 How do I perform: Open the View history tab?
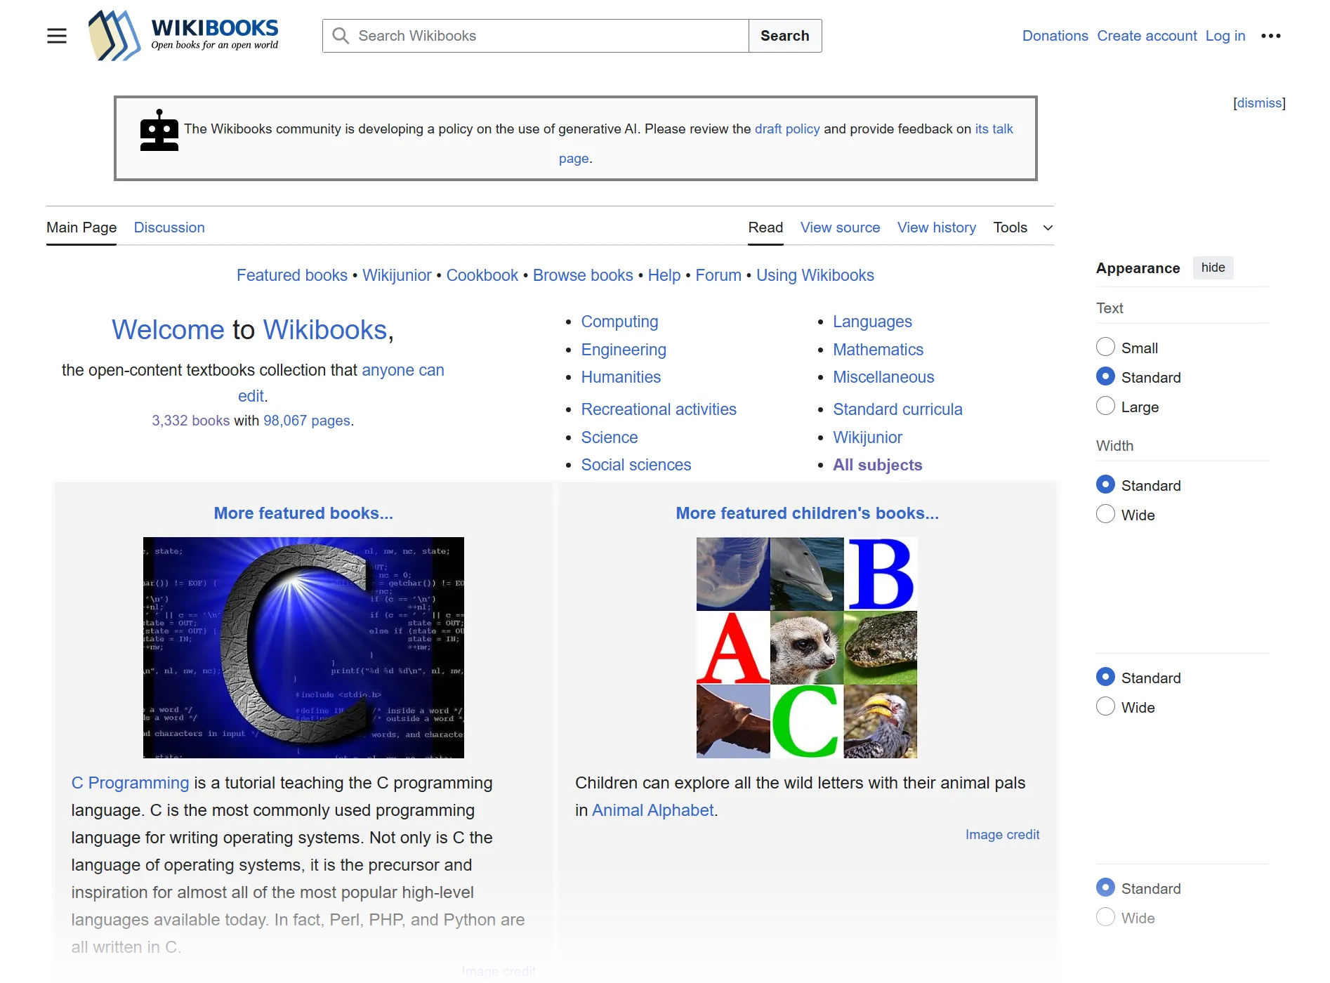point(936,227)
